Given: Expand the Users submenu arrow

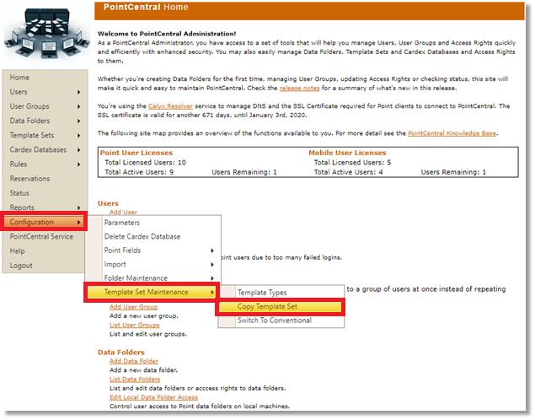Looking at the screenshot, I should (x=79, y=92).
